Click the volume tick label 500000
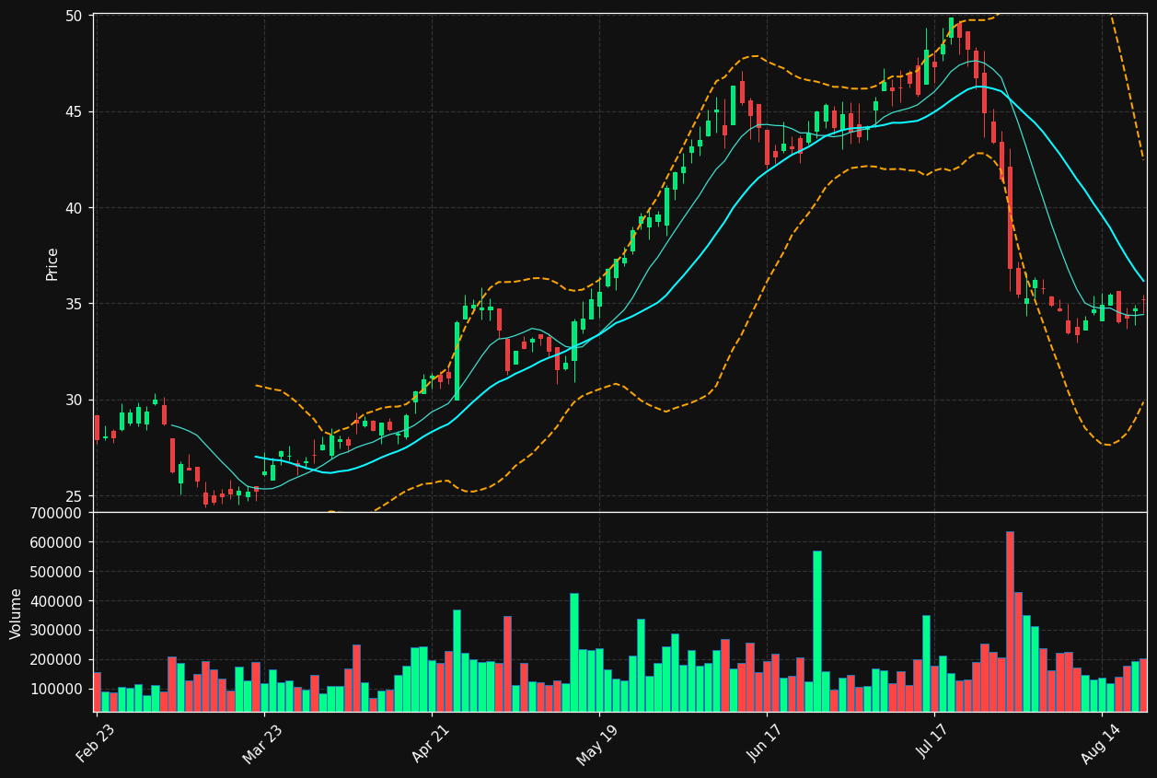The width and height of the screenshot is (1157, 778). (x=57, y=572)
